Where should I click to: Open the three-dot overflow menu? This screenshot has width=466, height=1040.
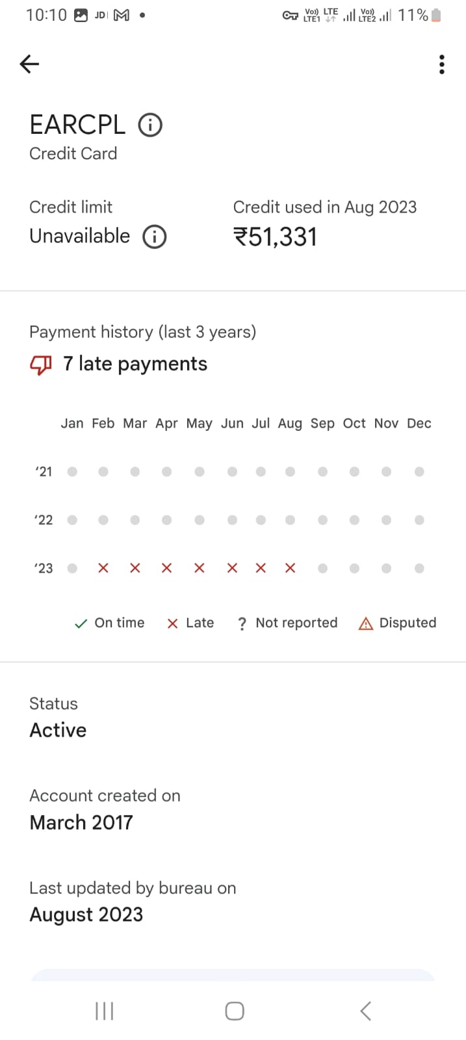tap(442, 64)
